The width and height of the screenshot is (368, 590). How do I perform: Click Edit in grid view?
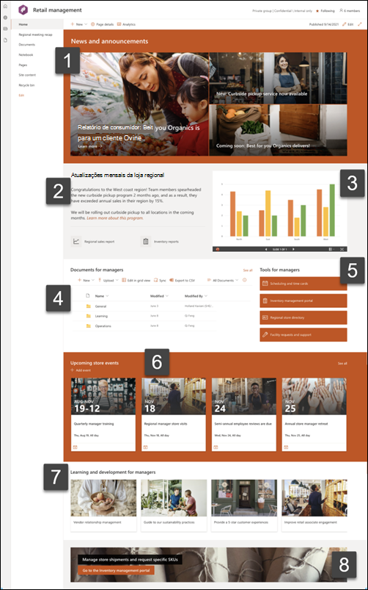coord(136,281)
